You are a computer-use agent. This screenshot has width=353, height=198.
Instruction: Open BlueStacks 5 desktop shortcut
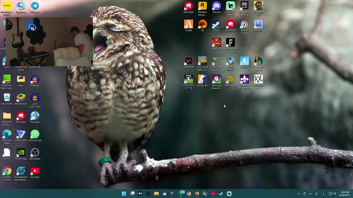pyautogui.click(x=21, y=99)
